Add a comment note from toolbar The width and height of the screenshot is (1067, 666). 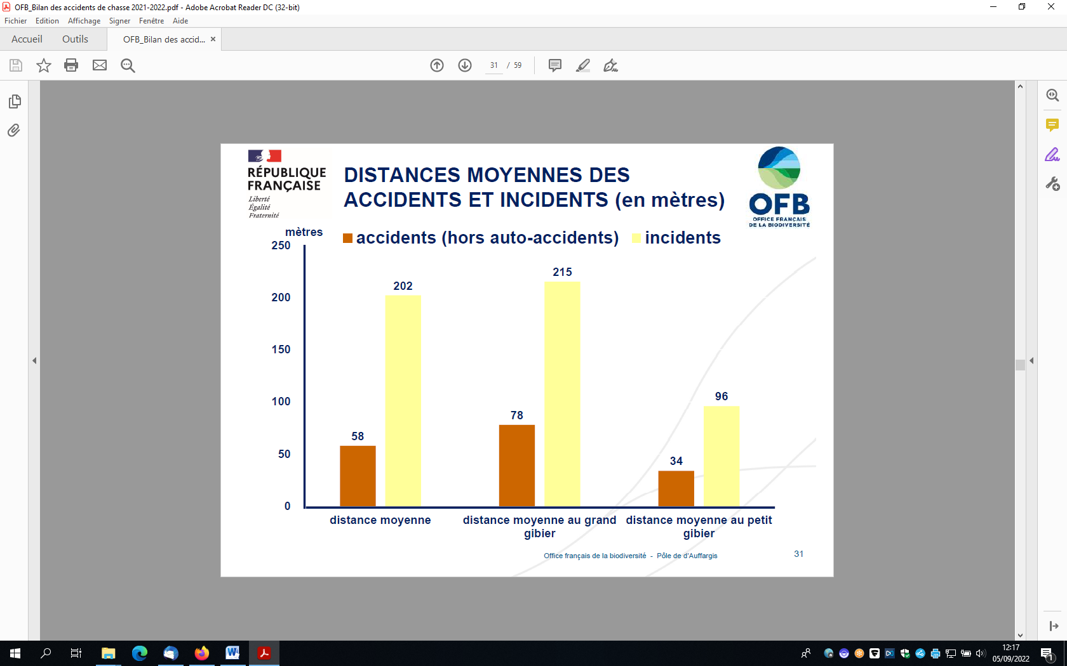(554, 65)
